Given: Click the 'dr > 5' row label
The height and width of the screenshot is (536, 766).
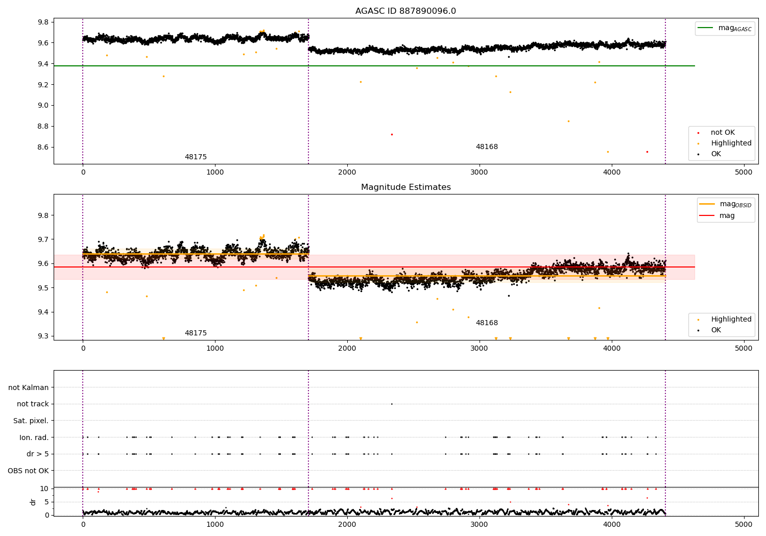Looking at the screenshot, I should 38,454.
